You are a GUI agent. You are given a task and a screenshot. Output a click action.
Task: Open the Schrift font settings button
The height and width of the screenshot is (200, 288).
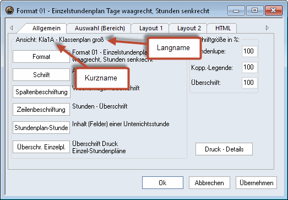[41, 74]
